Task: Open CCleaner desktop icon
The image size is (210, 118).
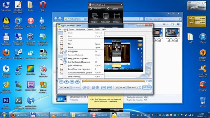Action: coord(203,86)
